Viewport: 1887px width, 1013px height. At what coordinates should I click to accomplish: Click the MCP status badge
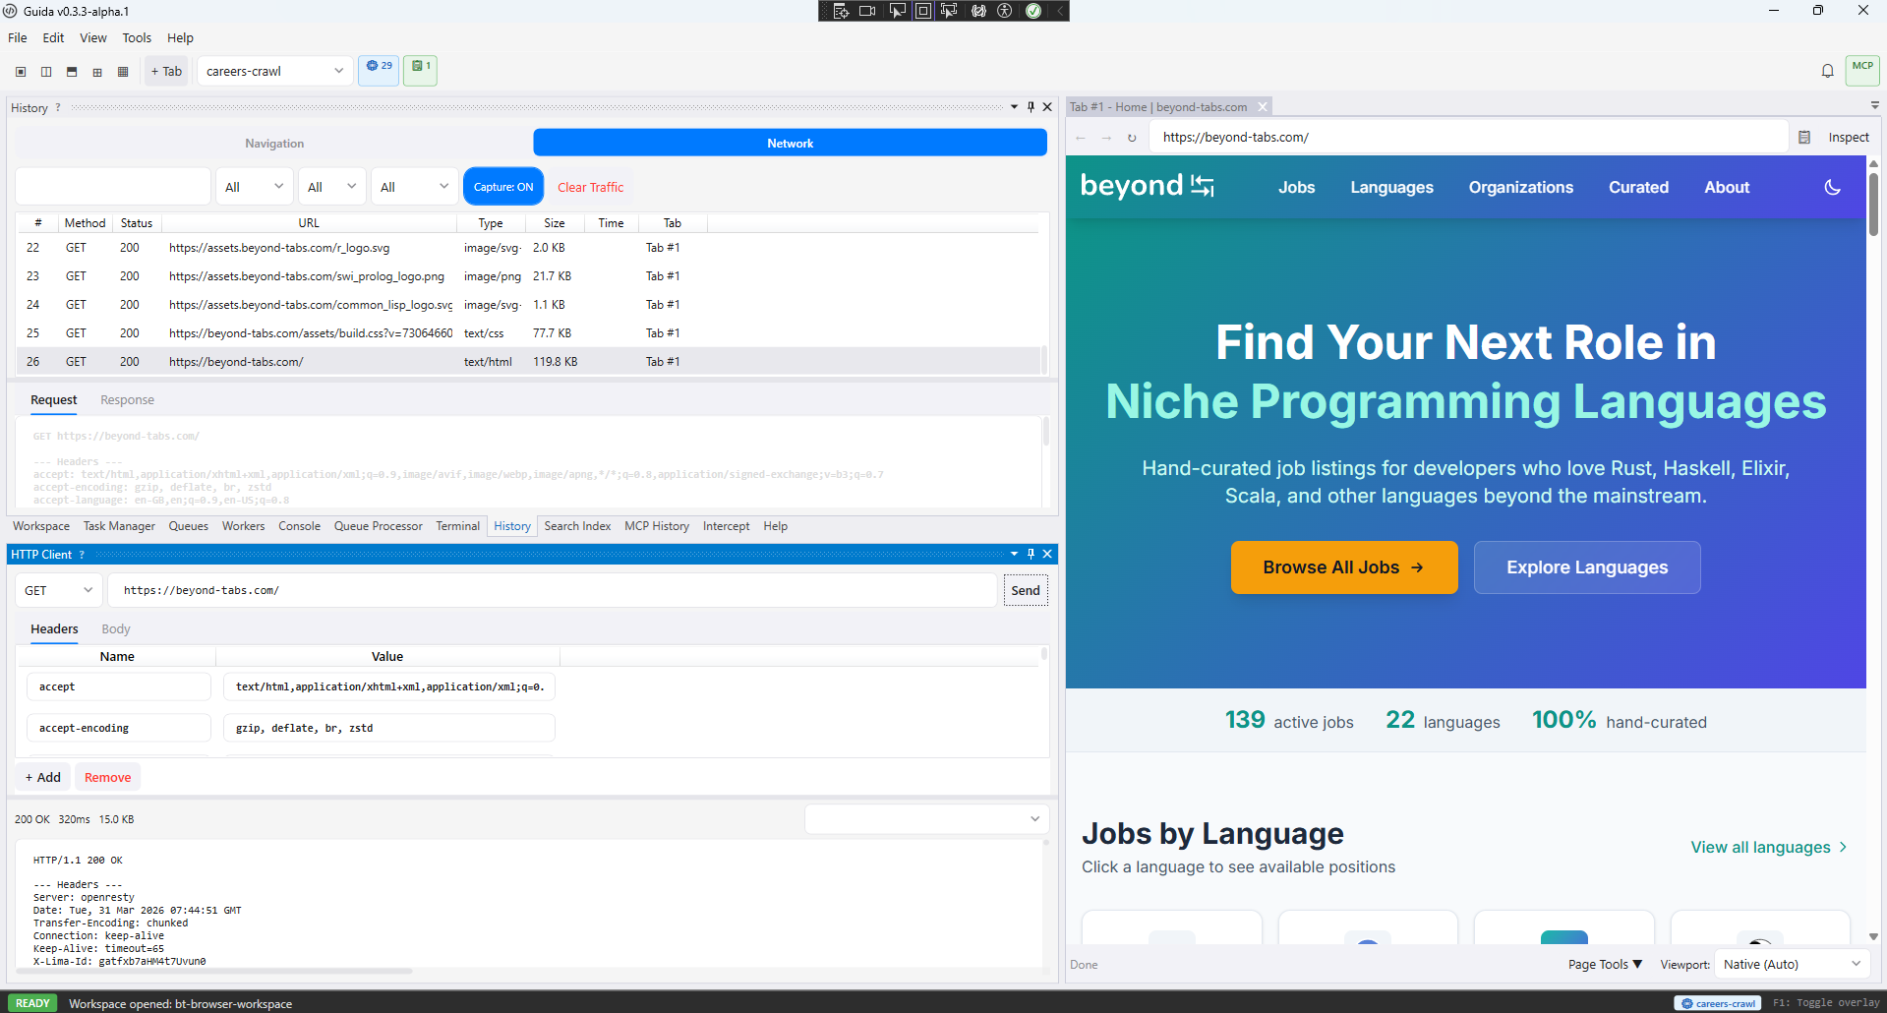coord(1862,70)
